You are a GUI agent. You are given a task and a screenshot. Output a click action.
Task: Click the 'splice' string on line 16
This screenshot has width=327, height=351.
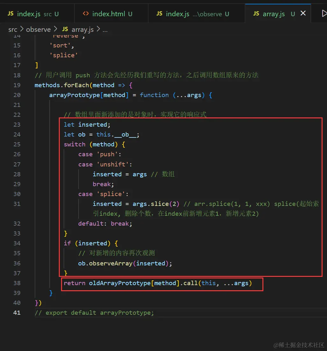tap(64, 55)
